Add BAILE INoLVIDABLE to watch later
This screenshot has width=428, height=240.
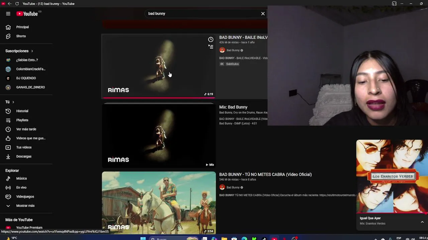coord(211,39)
